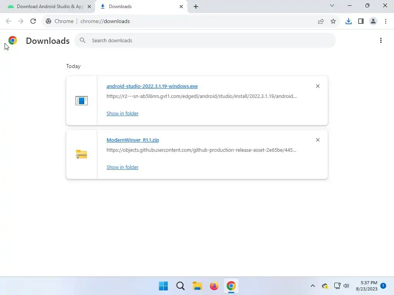Close the Downloads tab

coord(181,7)
